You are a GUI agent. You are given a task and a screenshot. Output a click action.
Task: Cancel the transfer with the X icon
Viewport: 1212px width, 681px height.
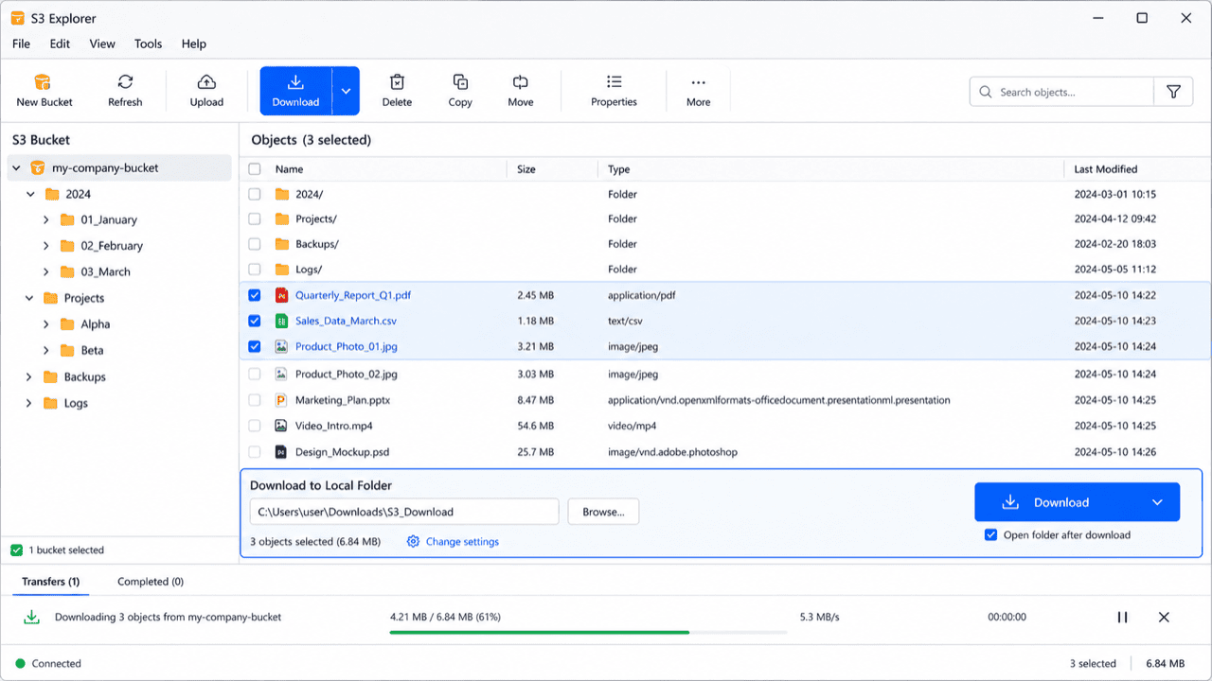click(x=1164, y=617)
